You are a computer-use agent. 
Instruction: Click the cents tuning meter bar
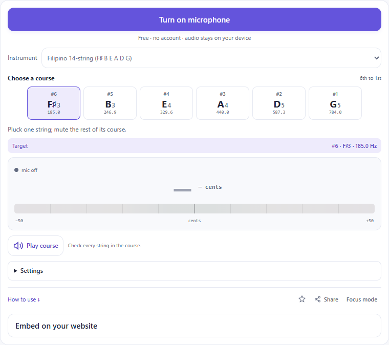point(194,209)
